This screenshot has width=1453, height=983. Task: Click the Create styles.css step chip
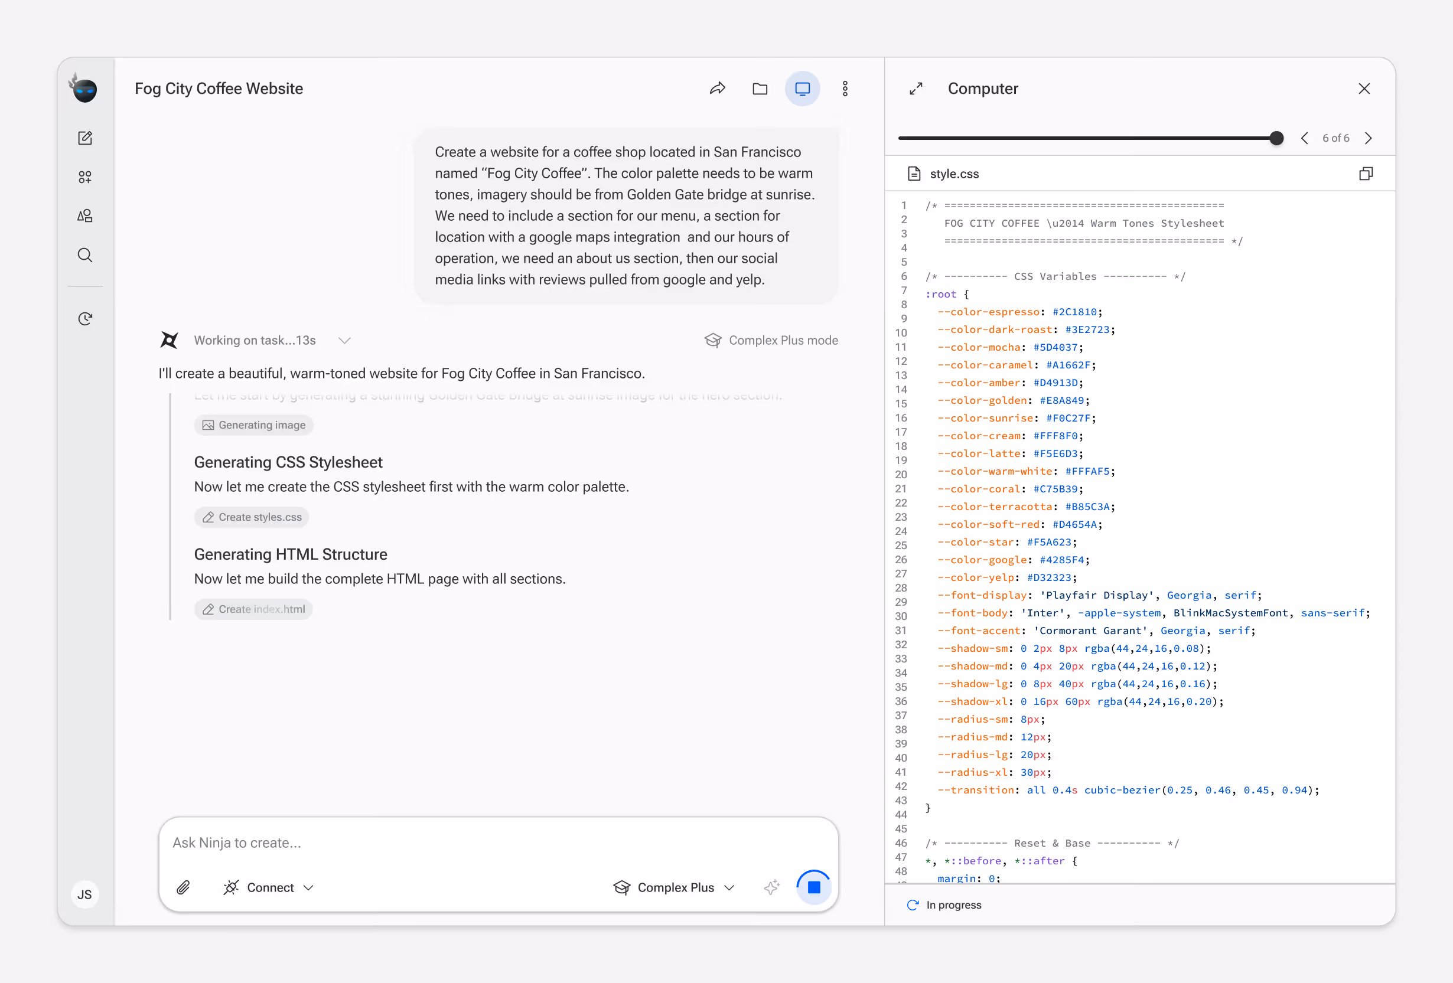pyautogui.click(x=252, y=517)
